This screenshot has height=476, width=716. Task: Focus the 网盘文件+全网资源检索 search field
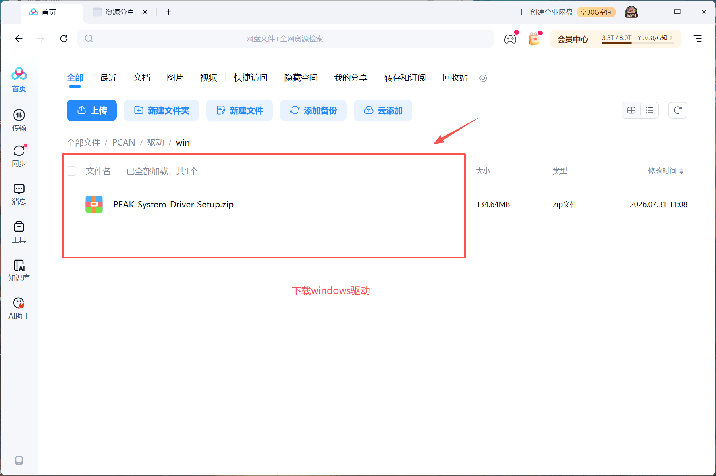[x=286, y=38]
